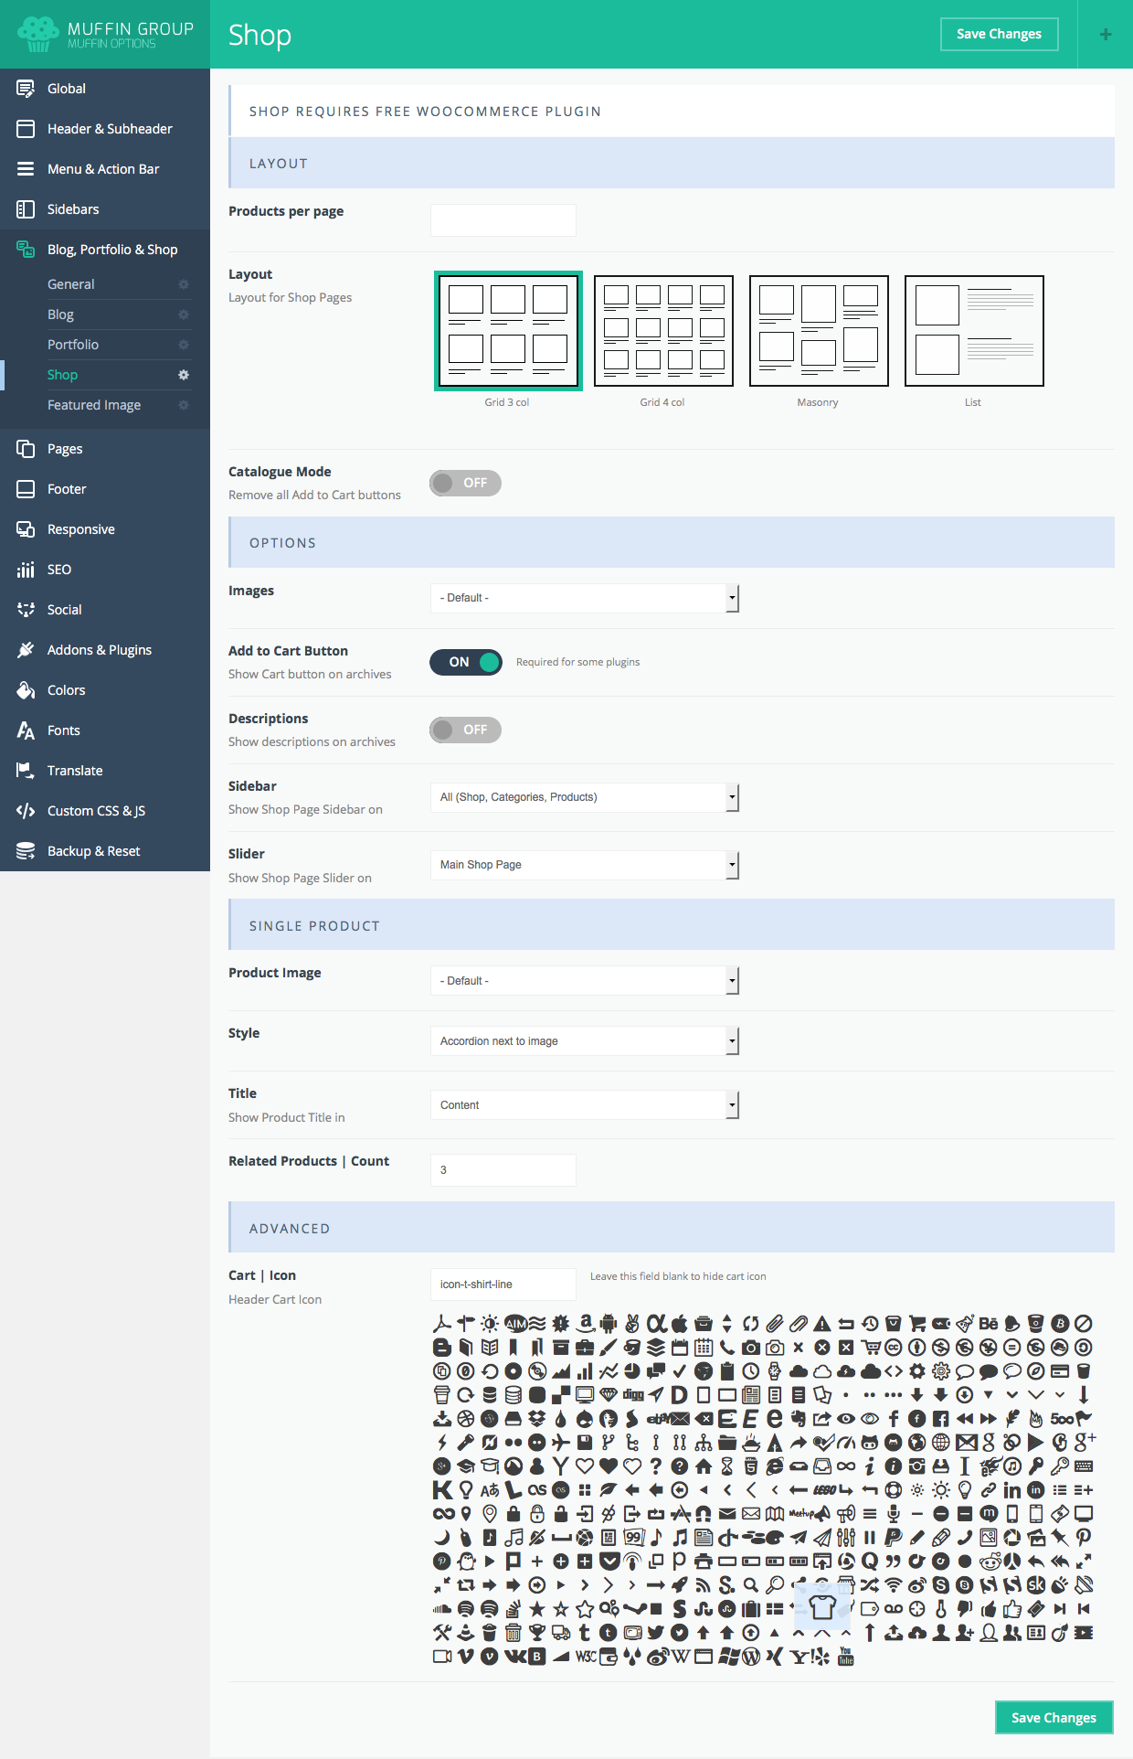The image size is (1133, 1759).
Task: Choose the rocket icon
Action: [x=680, y=1585]
